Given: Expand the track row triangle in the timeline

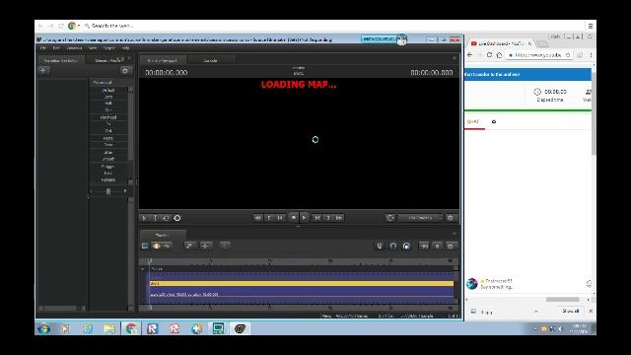Looking at the screenshot, I should (x=142, y=269).
